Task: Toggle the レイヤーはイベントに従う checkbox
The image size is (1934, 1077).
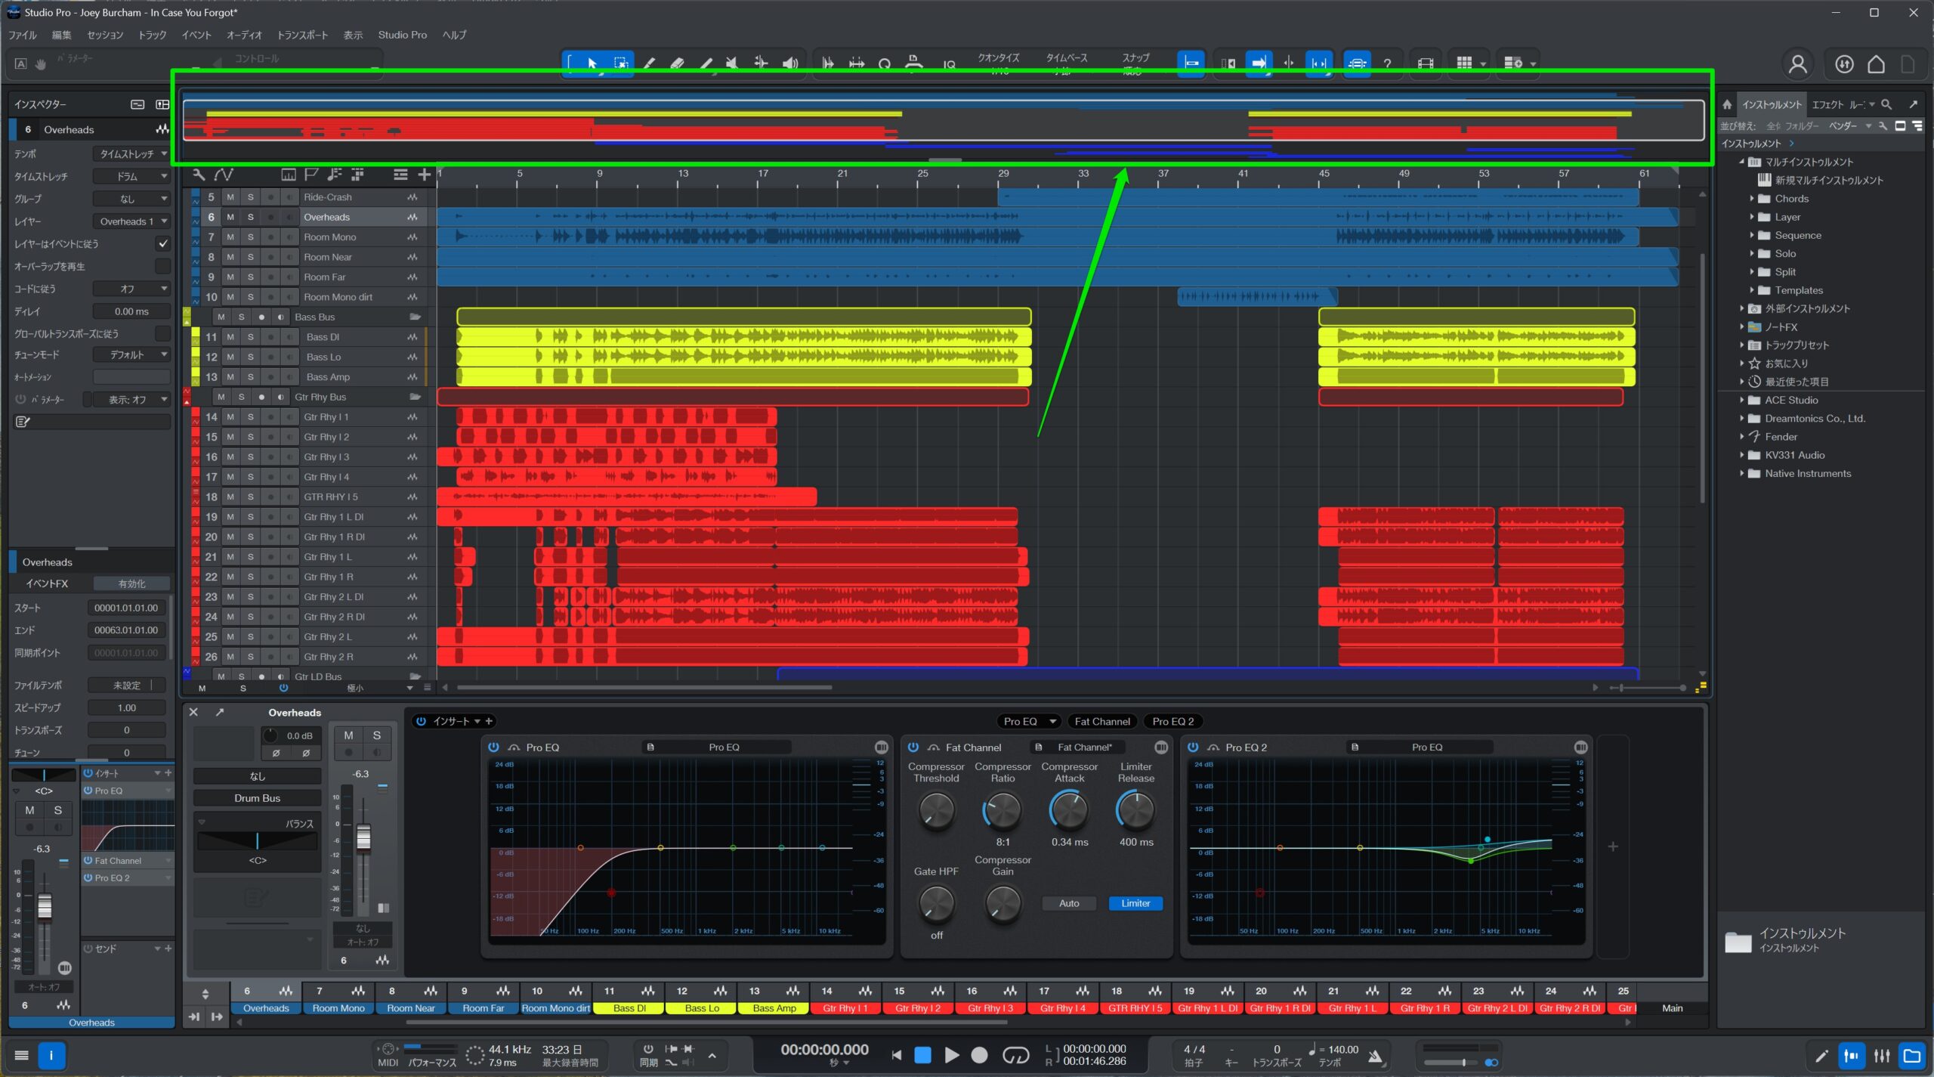Action: coord(162,243)
